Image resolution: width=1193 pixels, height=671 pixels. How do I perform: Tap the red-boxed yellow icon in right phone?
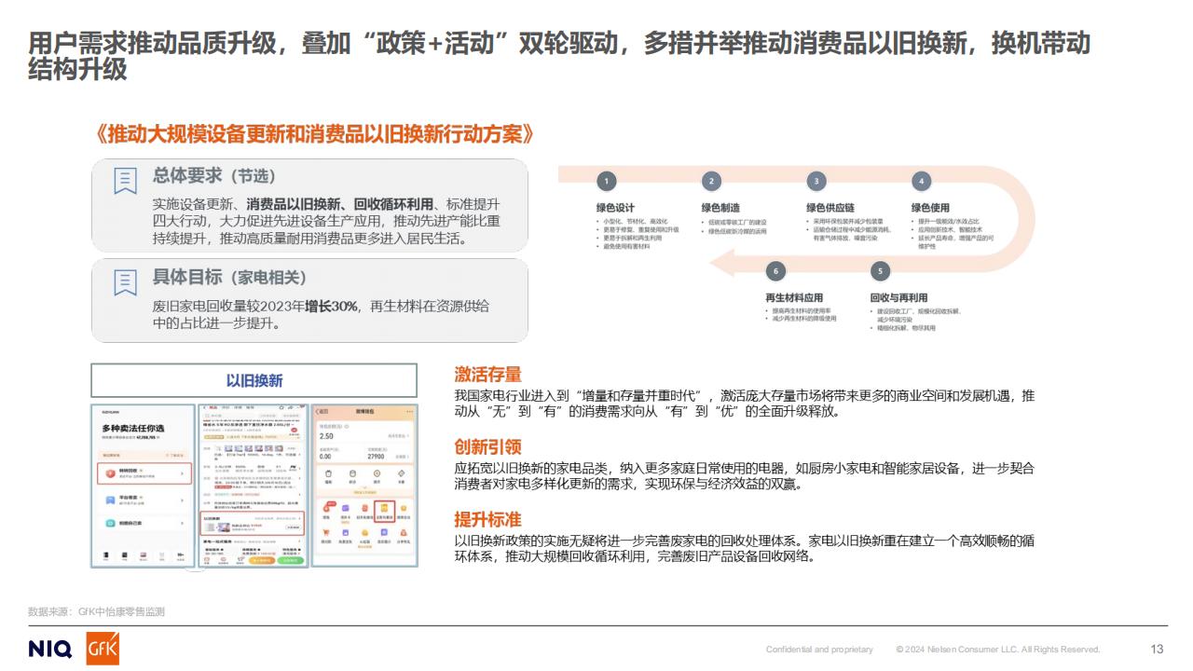[x=384, y=512]
